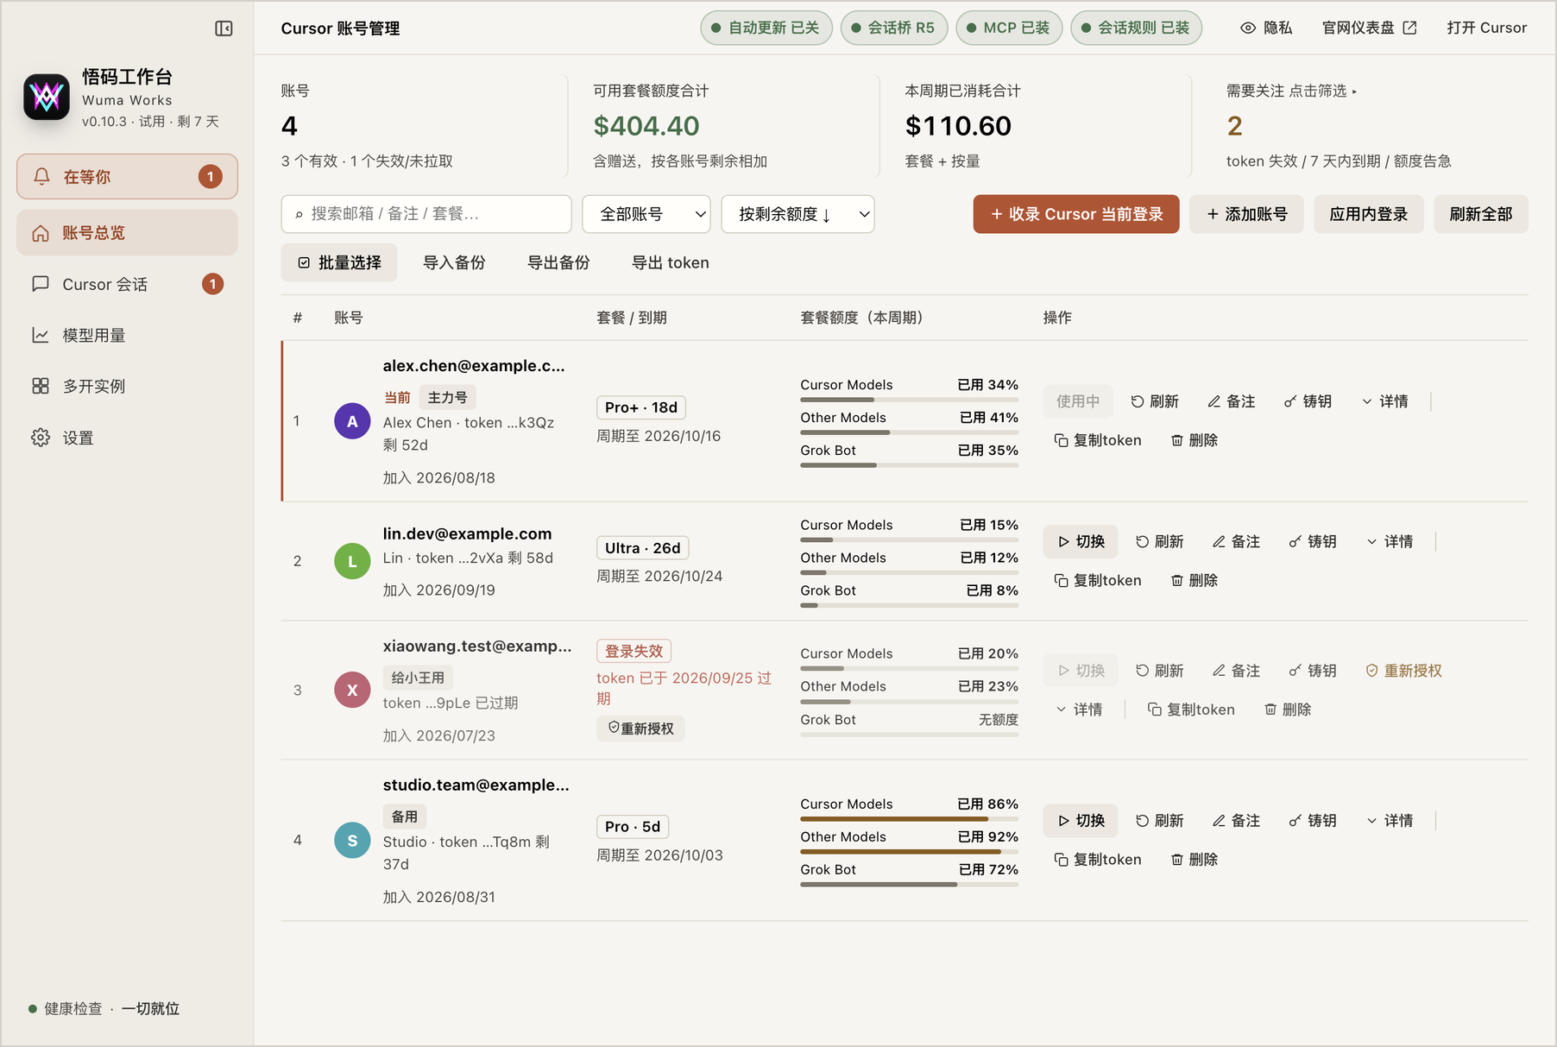The height and width of the screenshot is (1047, 1557).
Task: Expand 详情 for xiaowang.test account
Action: [1080, 709]
